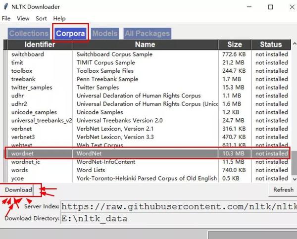The width and height of the screenshot is (297, 239).
Task: Click the 772.6 KB size cell
Action: tap(234, 54)
